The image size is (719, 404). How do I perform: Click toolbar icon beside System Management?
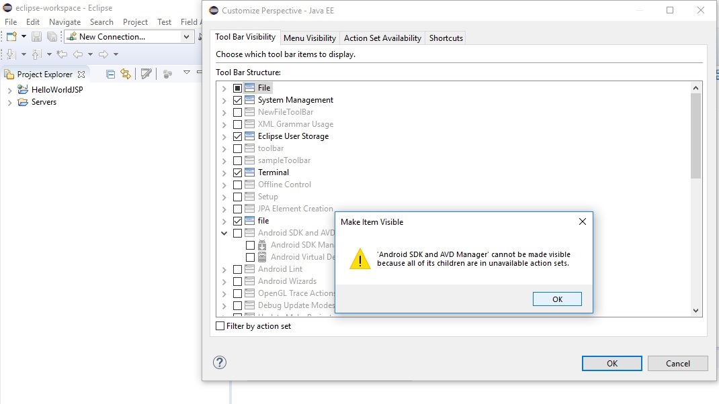(249, 100)
